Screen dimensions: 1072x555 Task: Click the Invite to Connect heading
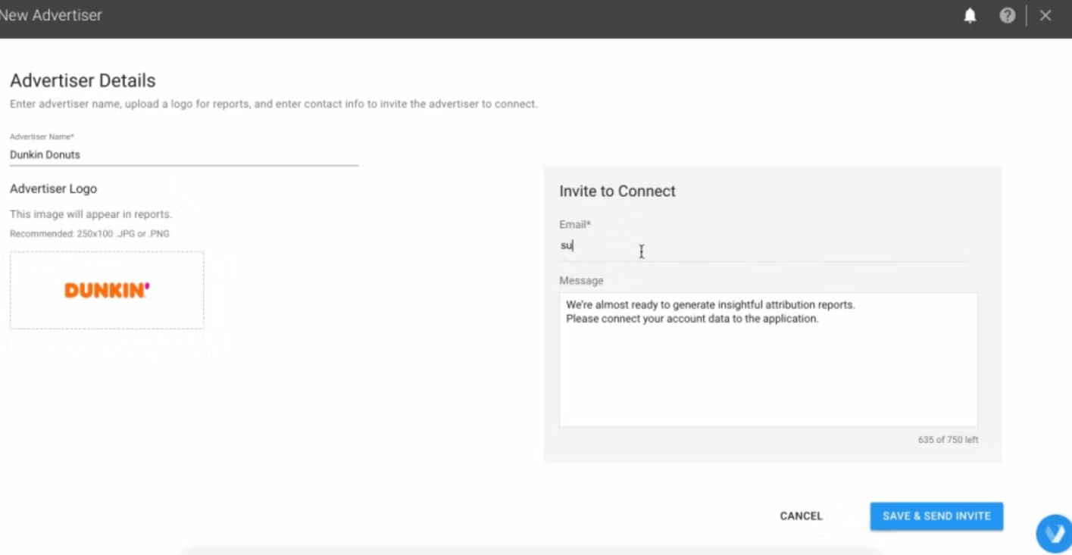[x=617, y=192]
